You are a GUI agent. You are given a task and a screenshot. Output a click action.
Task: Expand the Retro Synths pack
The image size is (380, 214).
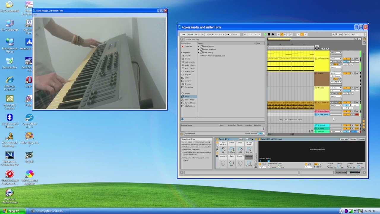(199, 46)
